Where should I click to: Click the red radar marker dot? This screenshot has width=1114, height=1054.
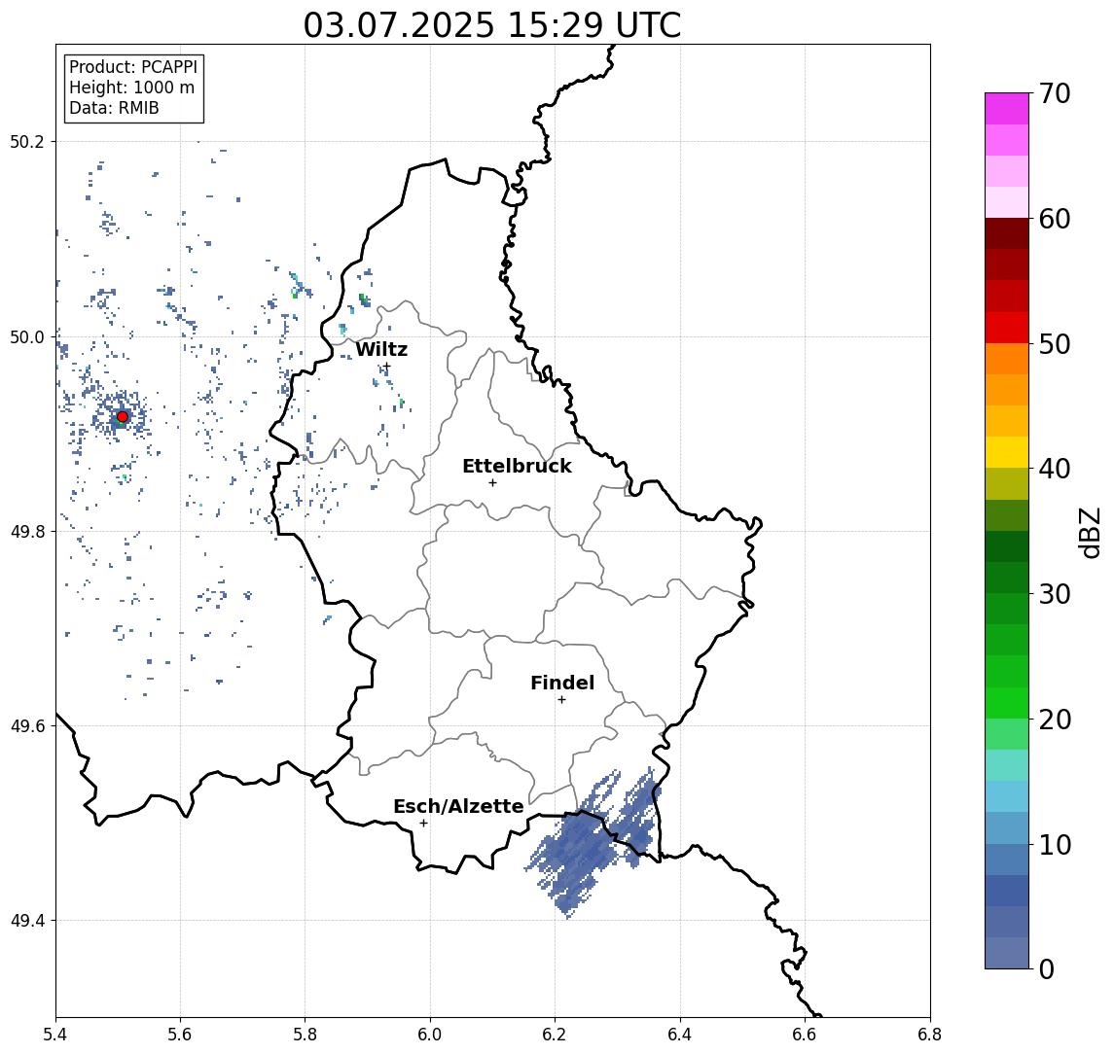tap(123, 417)
